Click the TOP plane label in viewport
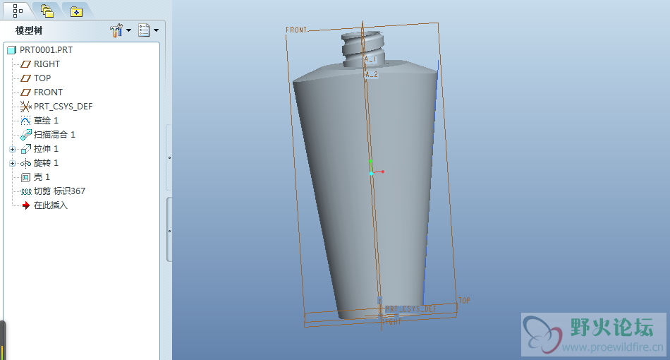The image size is (670, 360). pyautogui.click(x=465, y=301)
